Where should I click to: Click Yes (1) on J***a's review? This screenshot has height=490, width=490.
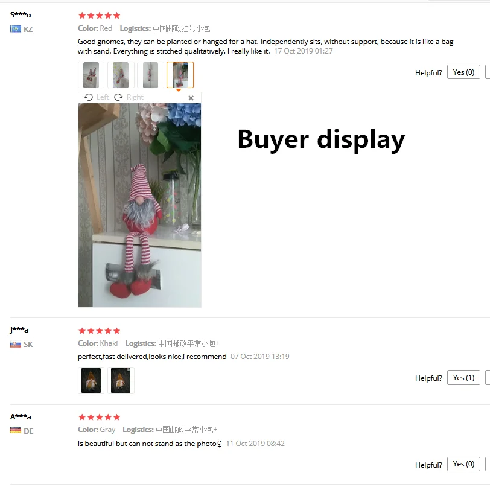pos(463,378)
